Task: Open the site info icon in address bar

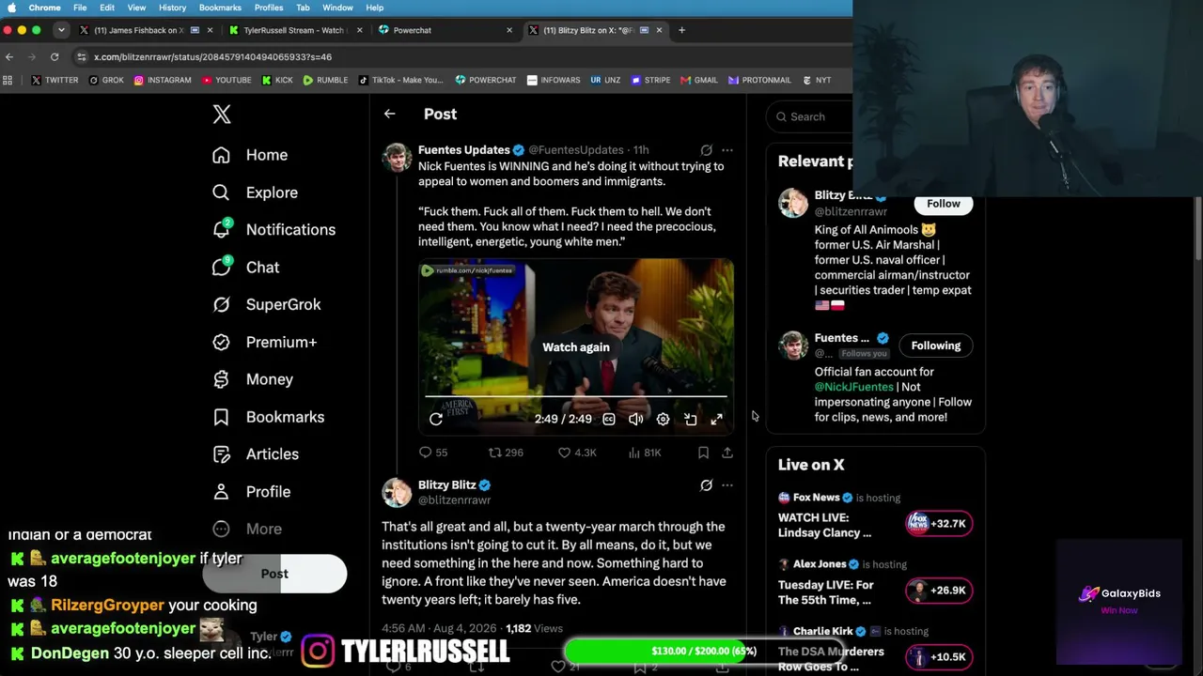Action: coord(82,56)
